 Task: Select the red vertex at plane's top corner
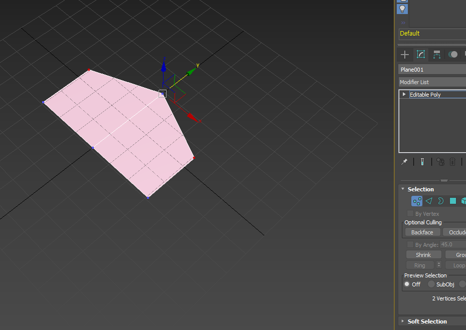click(x=89, y=70)
